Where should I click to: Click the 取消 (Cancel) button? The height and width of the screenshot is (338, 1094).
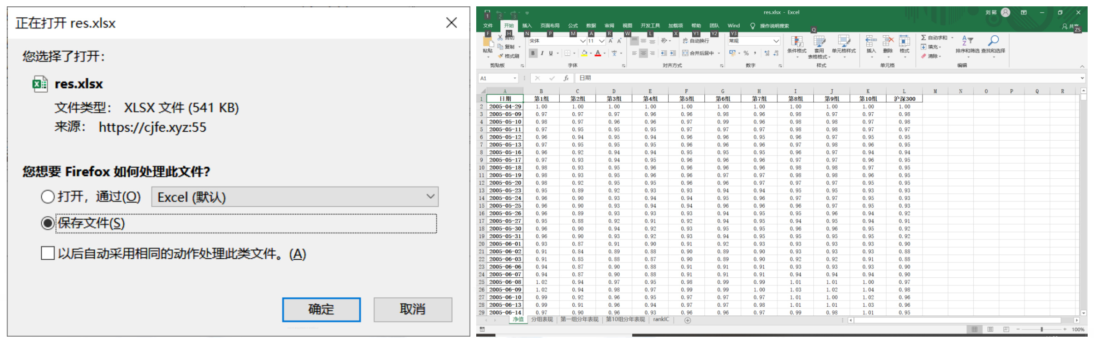[413, 309]
